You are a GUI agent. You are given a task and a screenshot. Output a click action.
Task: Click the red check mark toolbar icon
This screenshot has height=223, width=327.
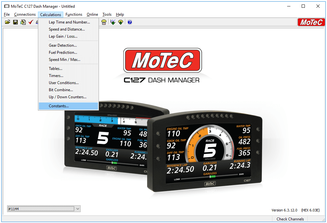31,22
